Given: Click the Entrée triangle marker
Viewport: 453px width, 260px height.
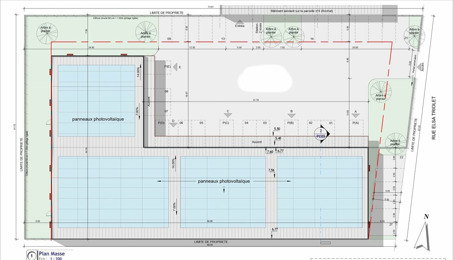Looking at the screenshot, I should click(x=240, y=22).
